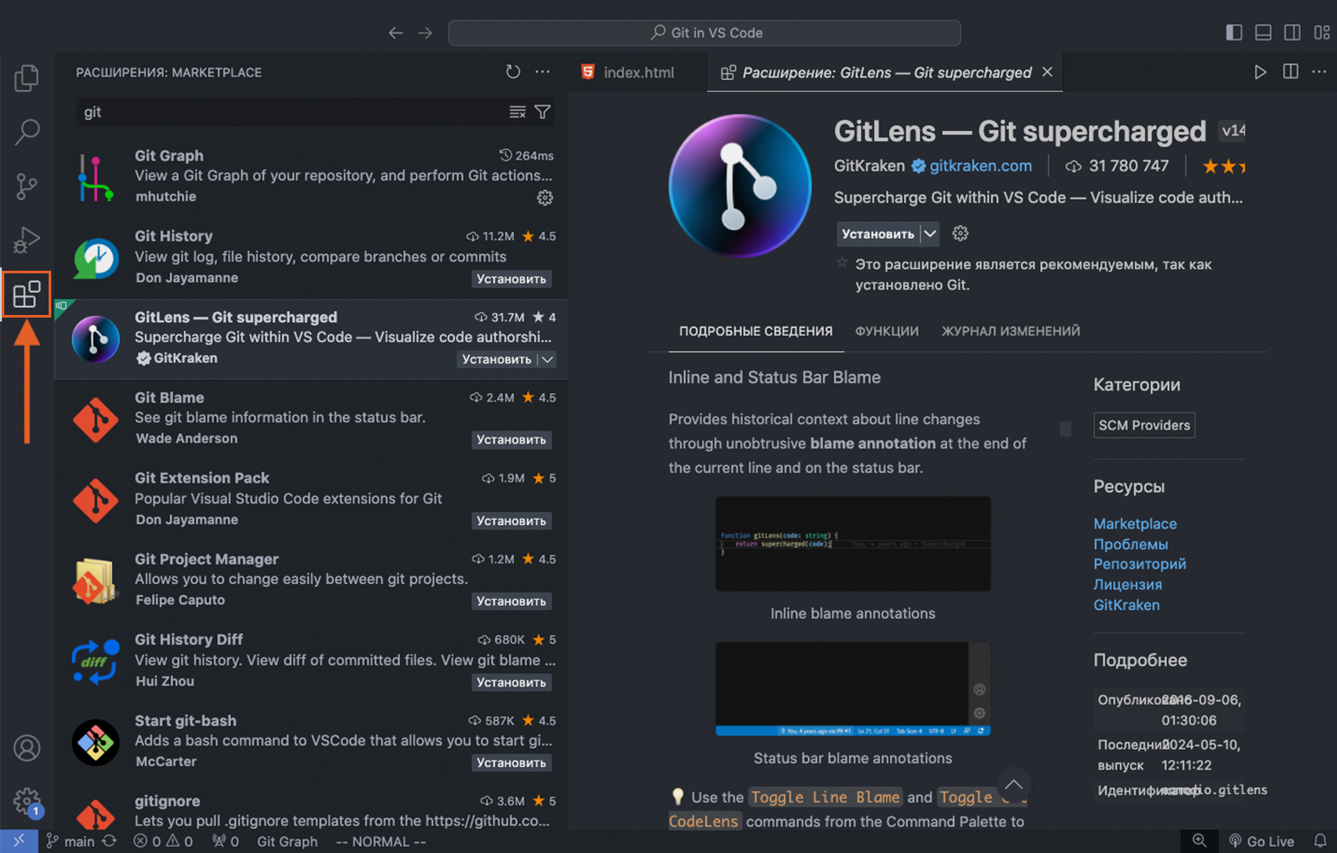The height and width of the screenshot is (853, 1337).
Task: Open the Status bar blame annotations screenshot
Action: (853, 688)
